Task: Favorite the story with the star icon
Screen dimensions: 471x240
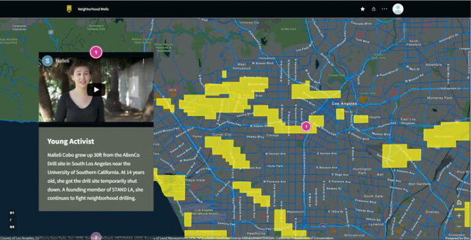Action: (362, 9)
